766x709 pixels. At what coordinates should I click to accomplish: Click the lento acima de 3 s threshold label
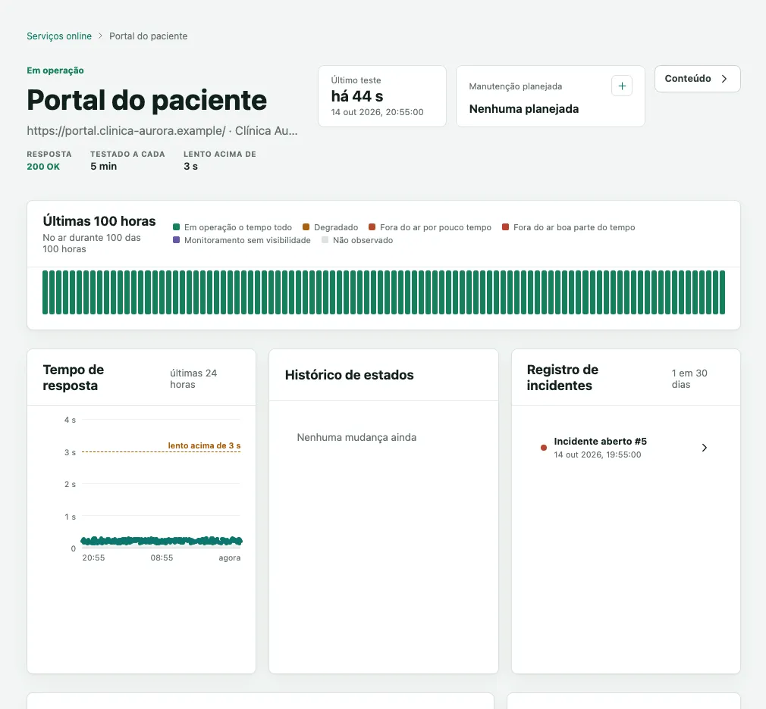tap(204, 445)
